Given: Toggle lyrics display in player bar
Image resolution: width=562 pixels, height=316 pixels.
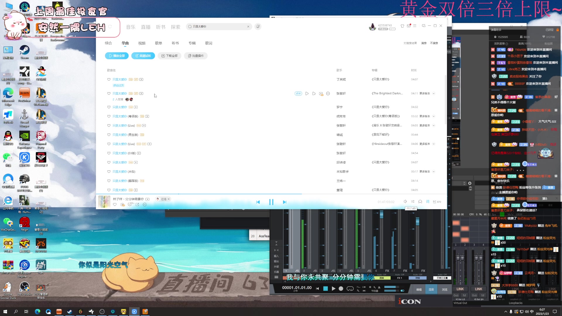Looking at the screenshot, I should tap(427, 202).
